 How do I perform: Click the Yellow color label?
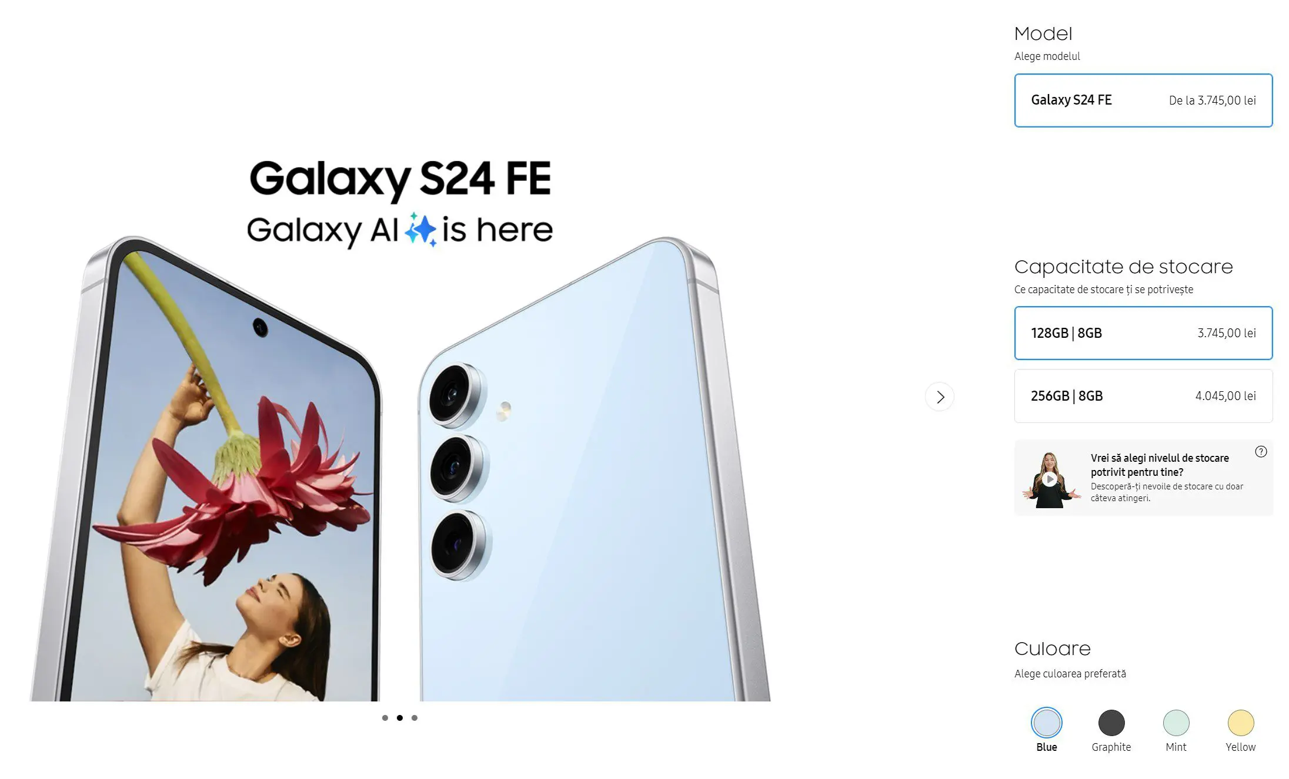click(x=1241, y=747)
